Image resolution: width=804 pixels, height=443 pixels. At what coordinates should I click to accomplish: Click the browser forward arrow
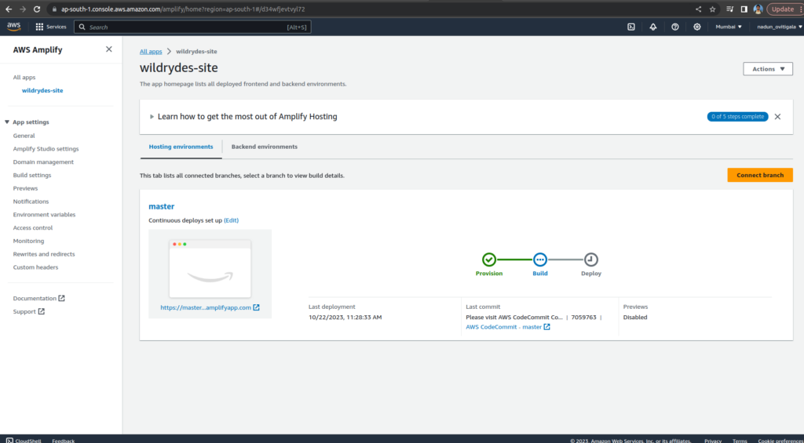(x=23, y=9)
